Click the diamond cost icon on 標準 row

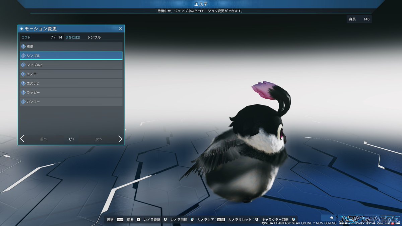[x=23, y=47]
